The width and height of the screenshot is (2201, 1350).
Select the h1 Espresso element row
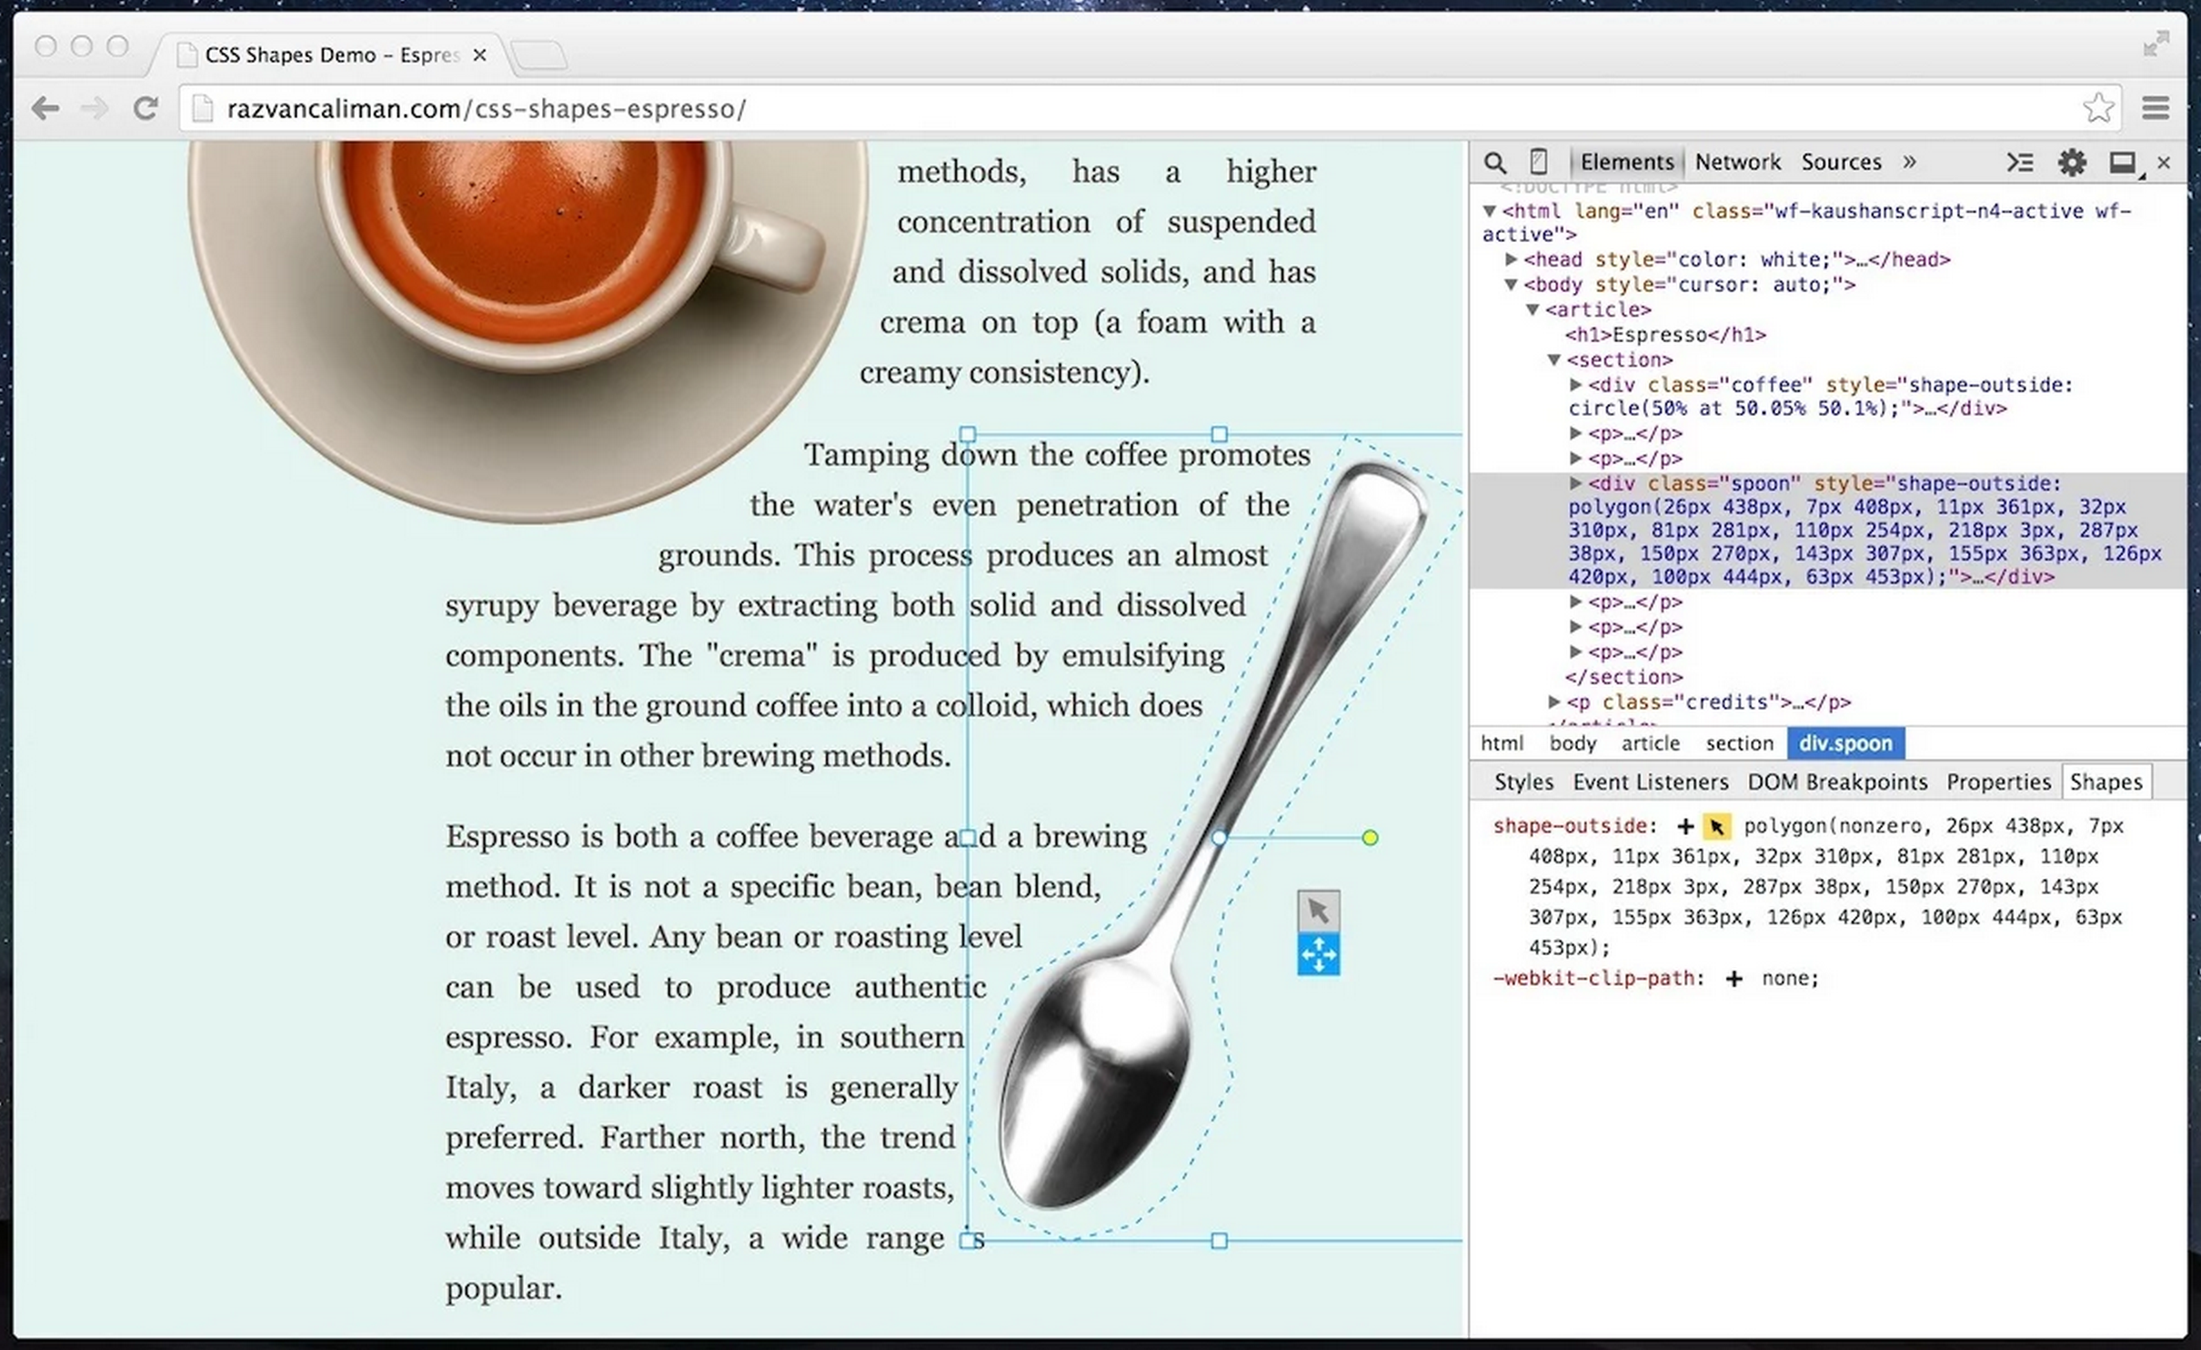[1665, 335]
